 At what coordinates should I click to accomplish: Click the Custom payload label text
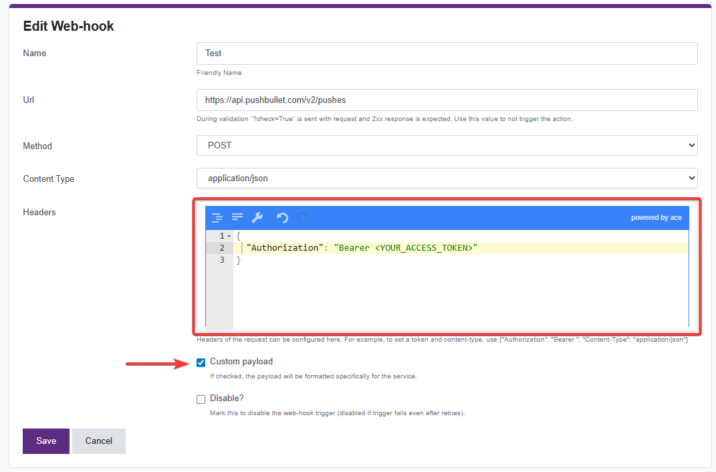pyautogui.click(x=241, y=362)
